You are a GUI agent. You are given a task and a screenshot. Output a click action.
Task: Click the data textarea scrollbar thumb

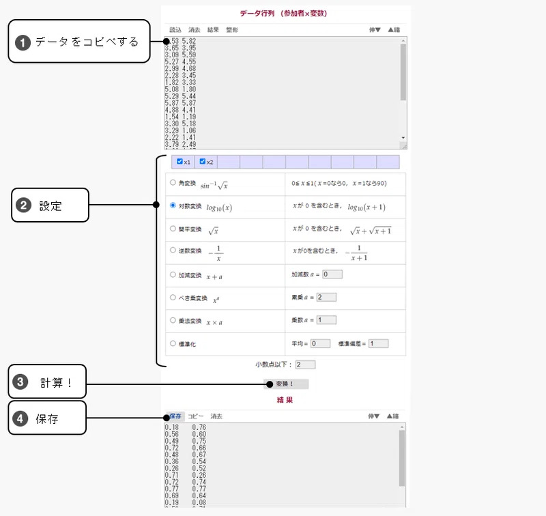point(403,72)
